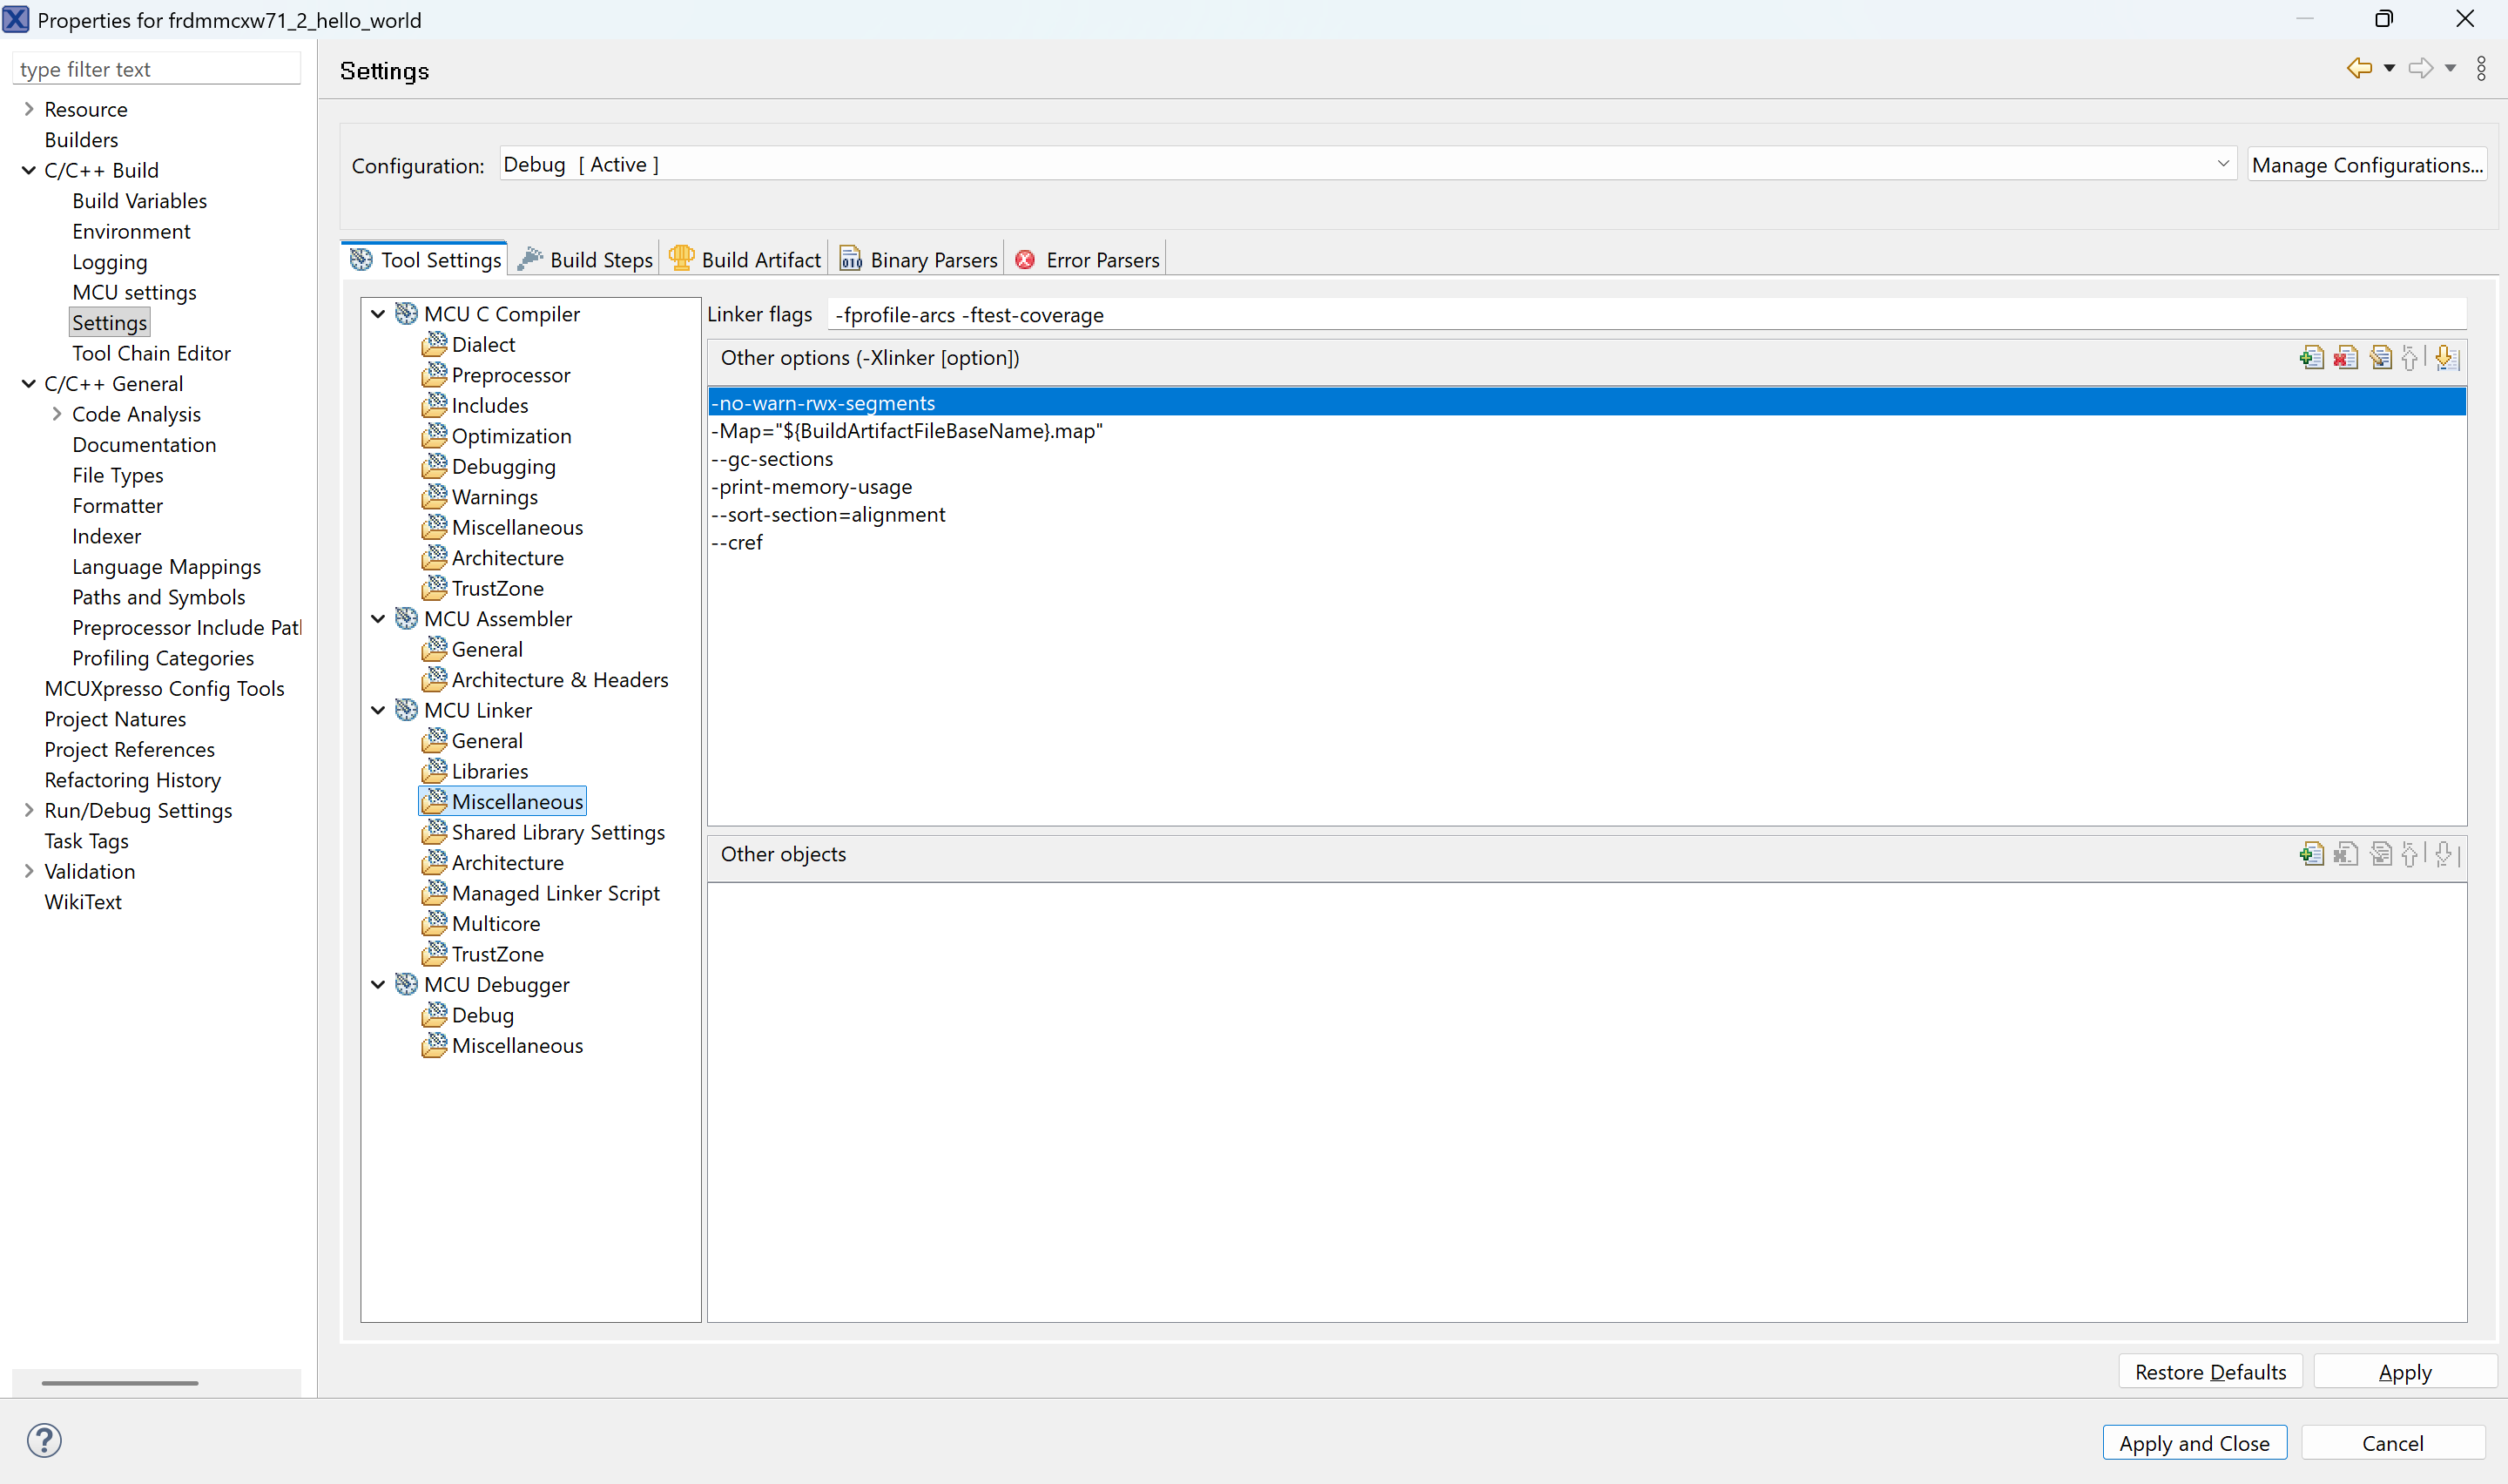Collapse the C/C++ Build category
The height and width of the screenshot is (1484, 2508).
tap(29, 170)
